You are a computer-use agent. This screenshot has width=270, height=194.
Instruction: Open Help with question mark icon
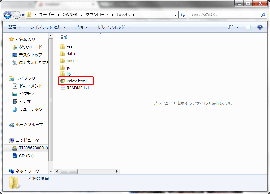tap(260, 27)
